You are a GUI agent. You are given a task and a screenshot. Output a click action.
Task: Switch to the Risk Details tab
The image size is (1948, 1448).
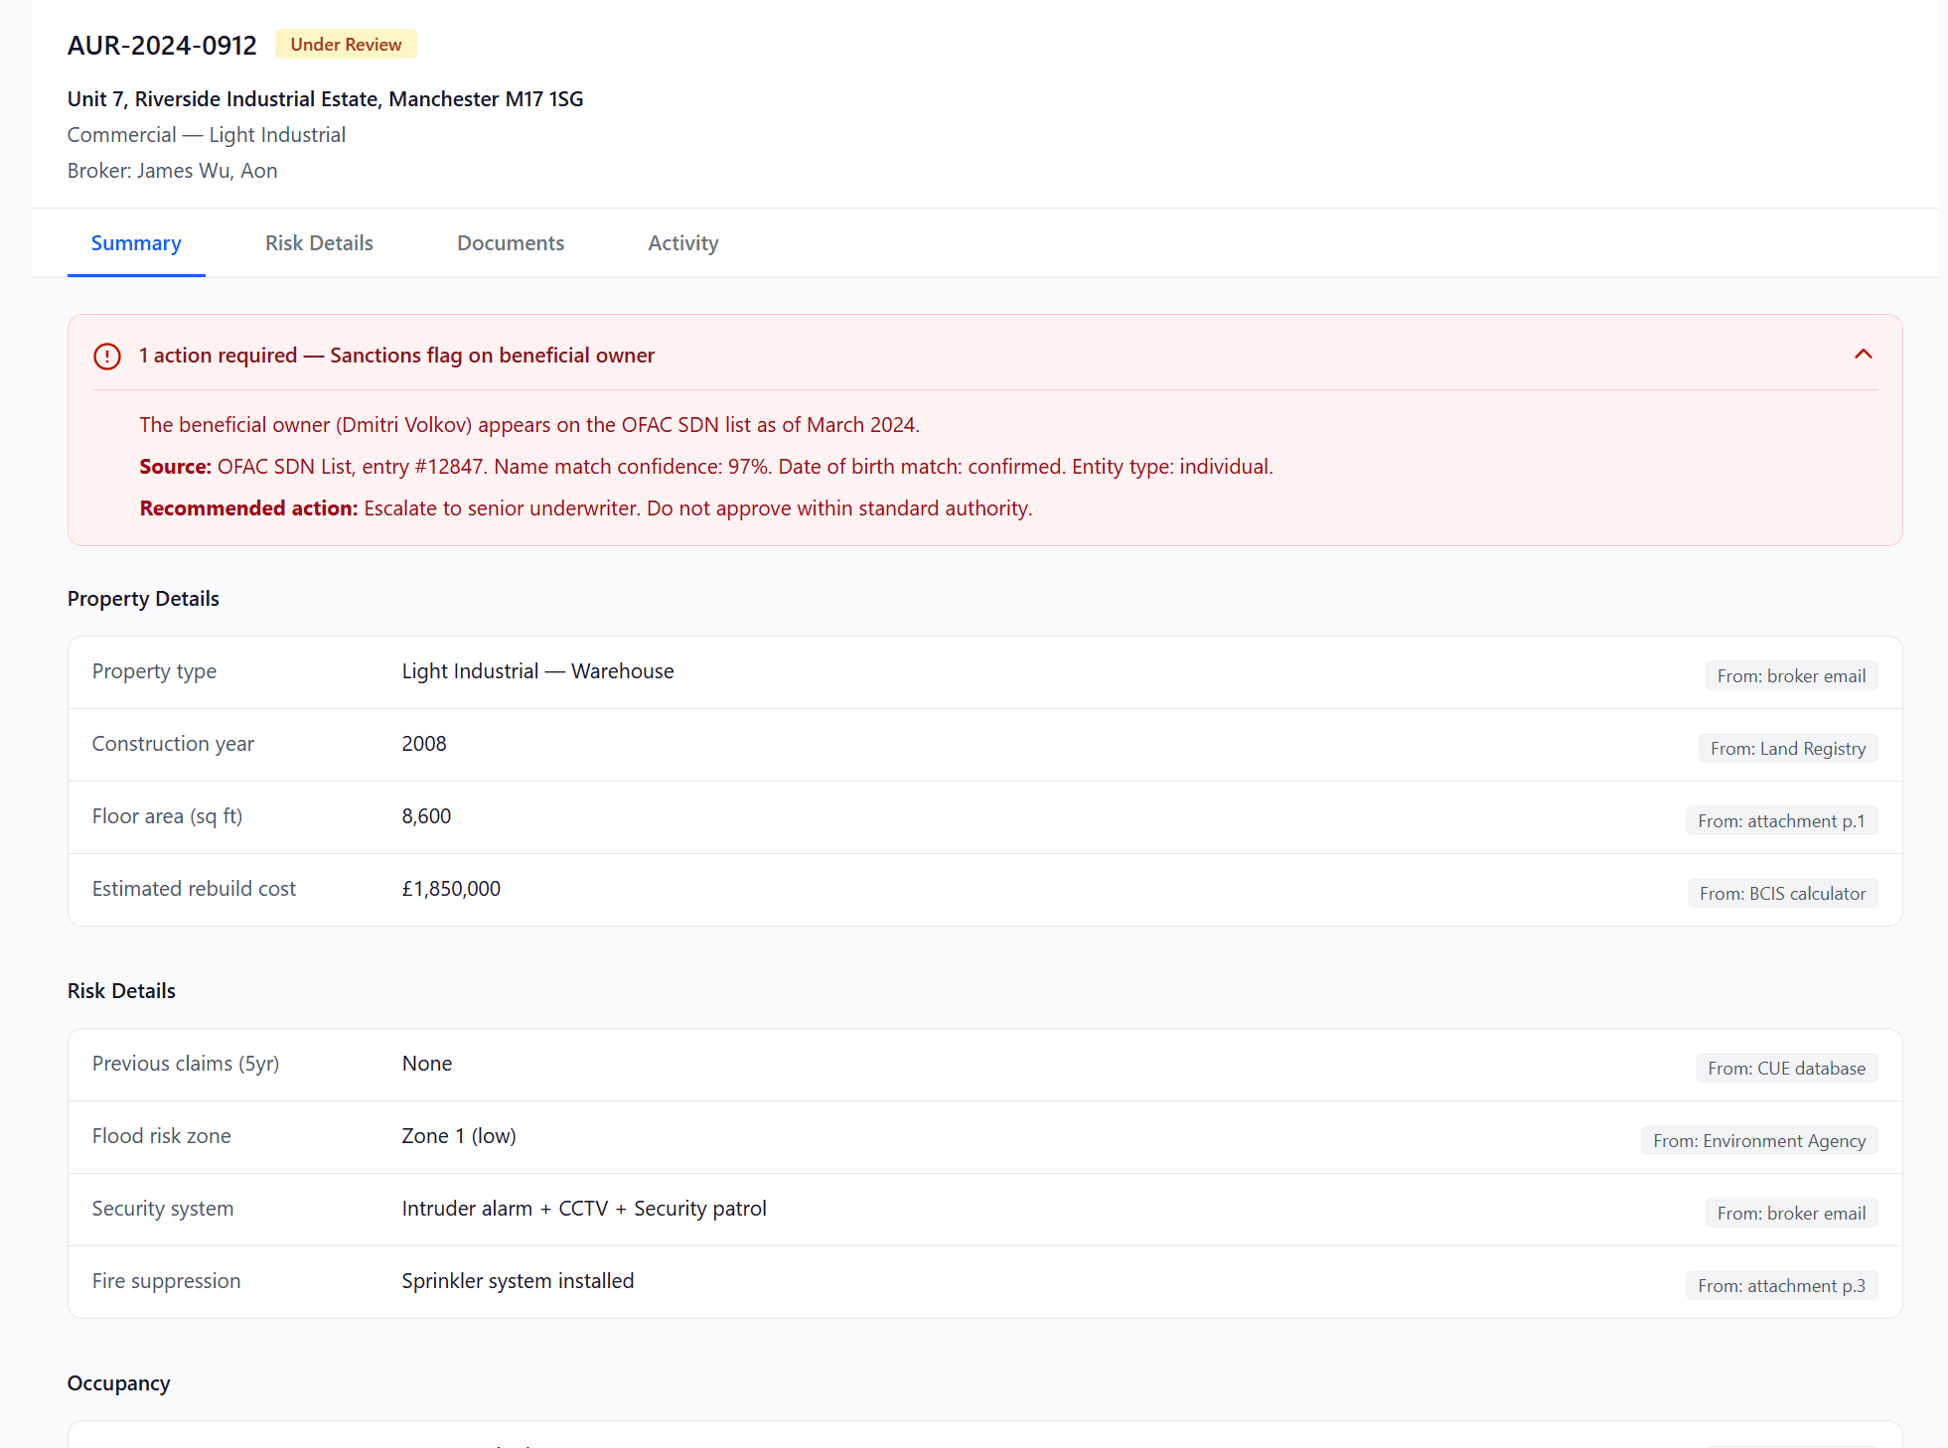[319, 243]
